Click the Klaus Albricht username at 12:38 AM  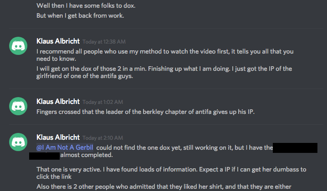tap(58, 41)
